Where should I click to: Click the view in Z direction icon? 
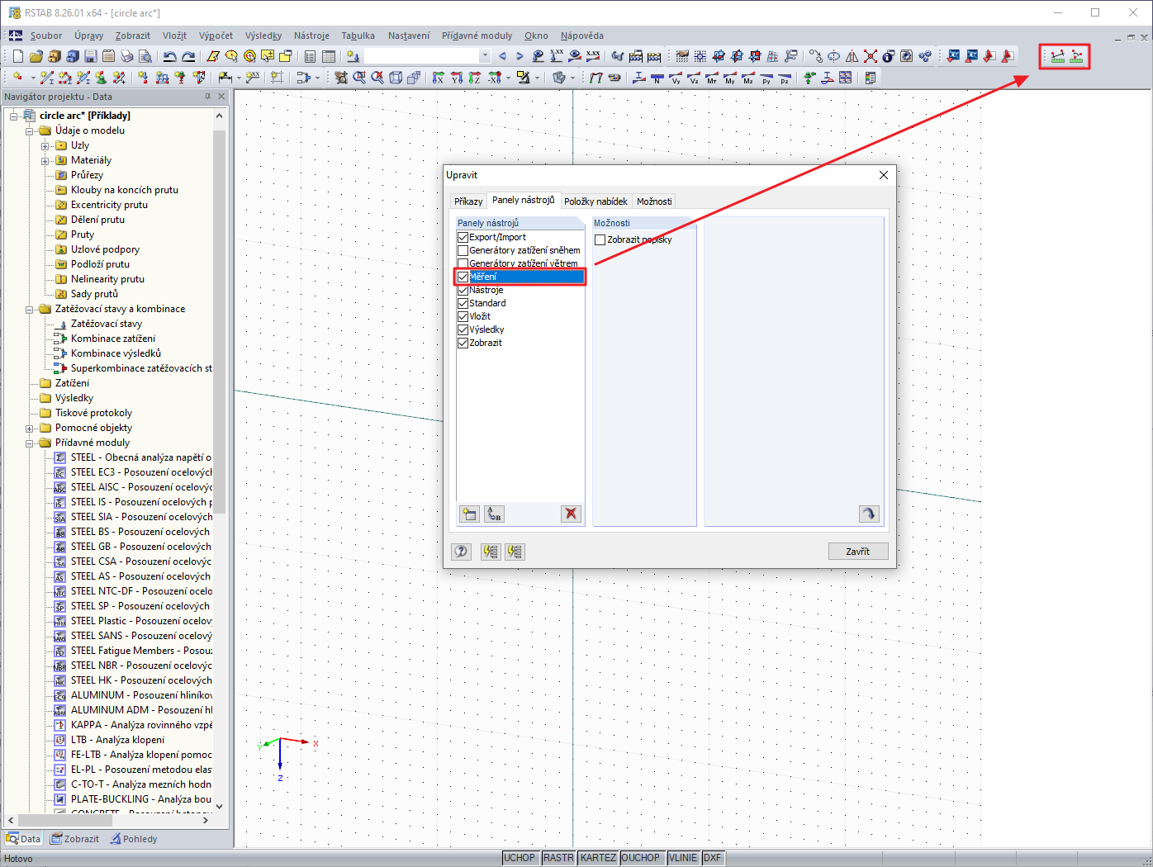475,78
